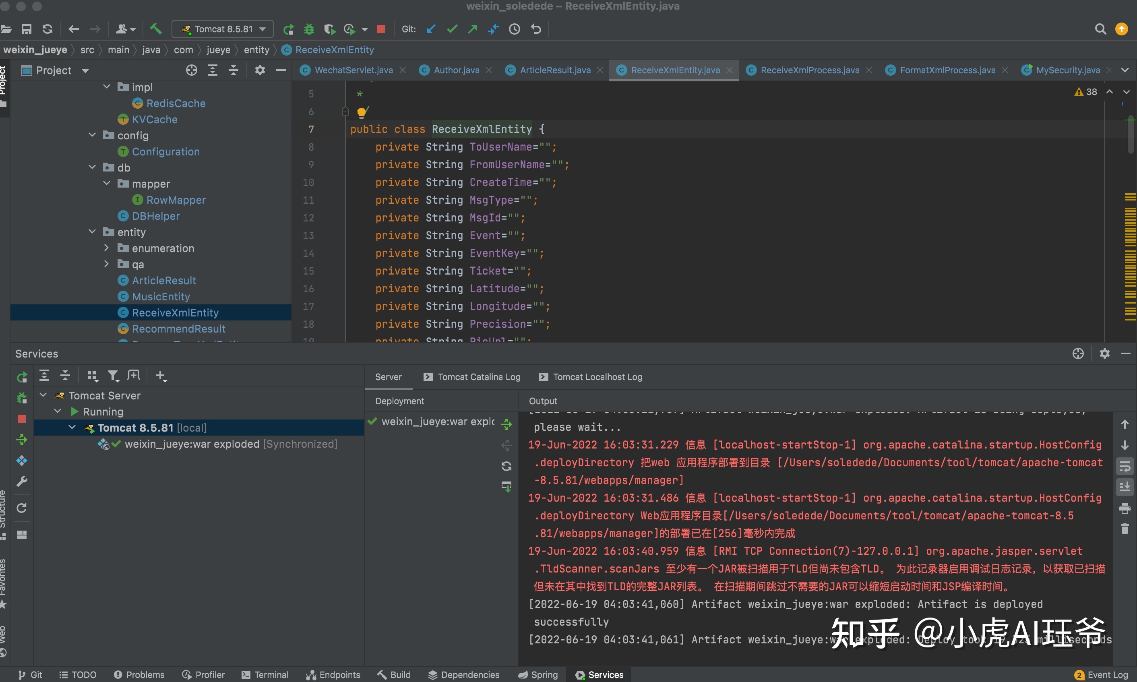Clear console output with trash icon
Screen dimensions: 1137x682
[x=1125, y=529]
